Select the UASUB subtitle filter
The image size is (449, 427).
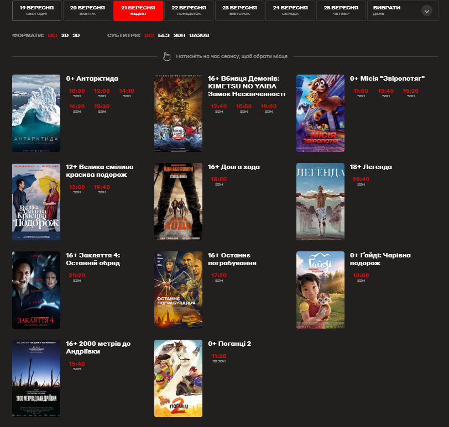[x=199, y=35]
